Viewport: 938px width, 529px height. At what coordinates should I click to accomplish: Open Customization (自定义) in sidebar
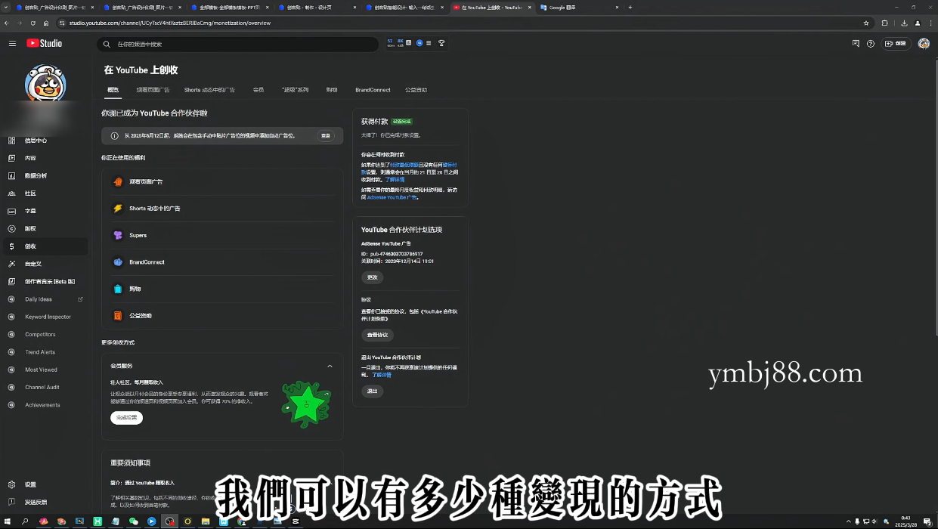[x=44, y=264]
